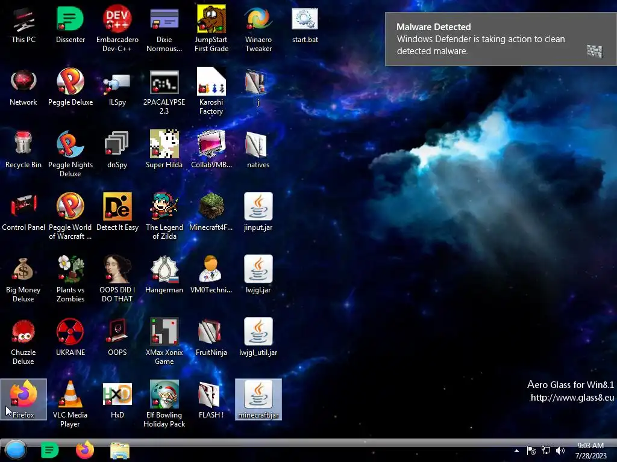Select the Detect It Easy shortcut
The height and width of the screenshot is (462, 617).
pyautogui.click(x=117, y=213)
